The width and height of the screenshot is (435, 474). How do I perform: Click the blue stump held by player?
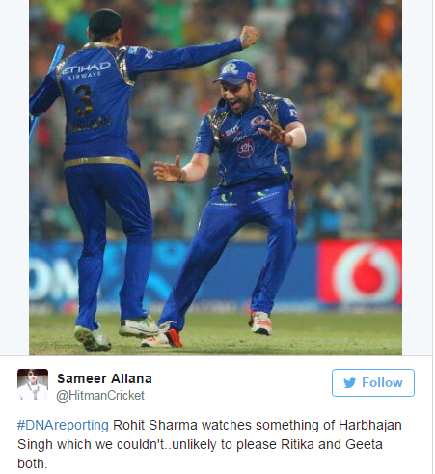pos(45,94)
